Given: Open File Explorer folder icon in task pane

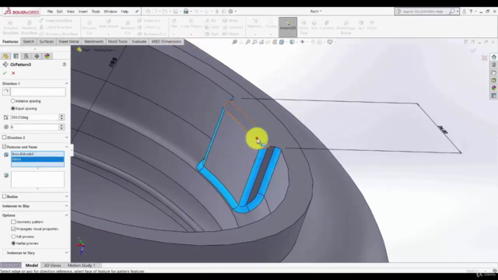Looking at the screenshot, I should 493,72.
